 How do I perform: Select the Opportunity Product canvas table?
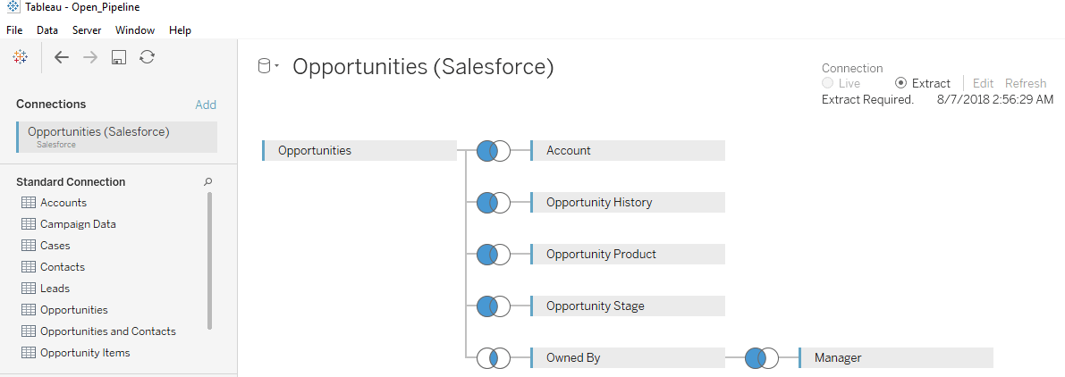click(x=628, y=255)
